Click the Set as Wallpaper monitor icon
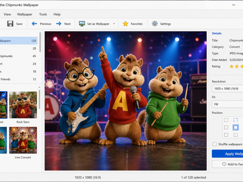The width and height of the screenshot is (243, 182). (x=82, y=24)
